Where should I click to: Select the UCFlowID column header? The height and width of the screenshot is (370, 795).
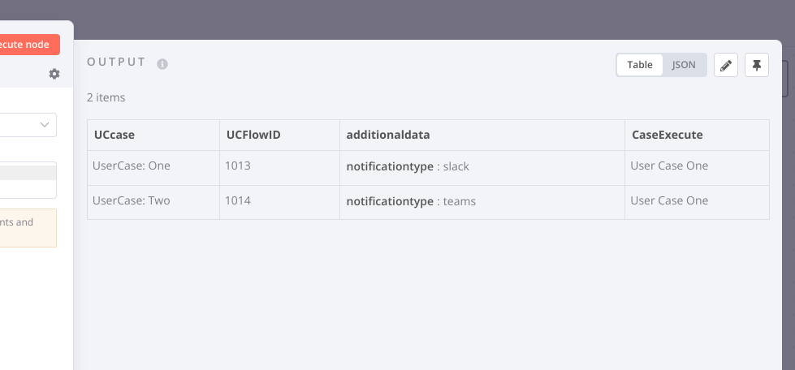pos(253,135)
